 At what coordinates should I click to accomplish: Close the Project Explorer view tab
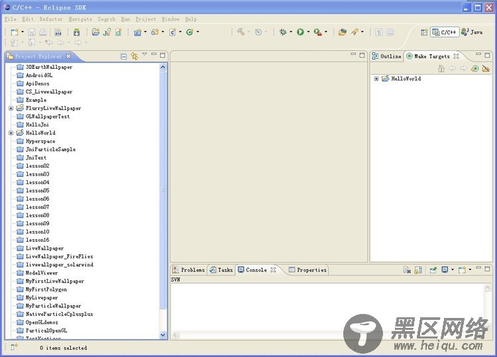pyautogui.click(x=68, y=56)
